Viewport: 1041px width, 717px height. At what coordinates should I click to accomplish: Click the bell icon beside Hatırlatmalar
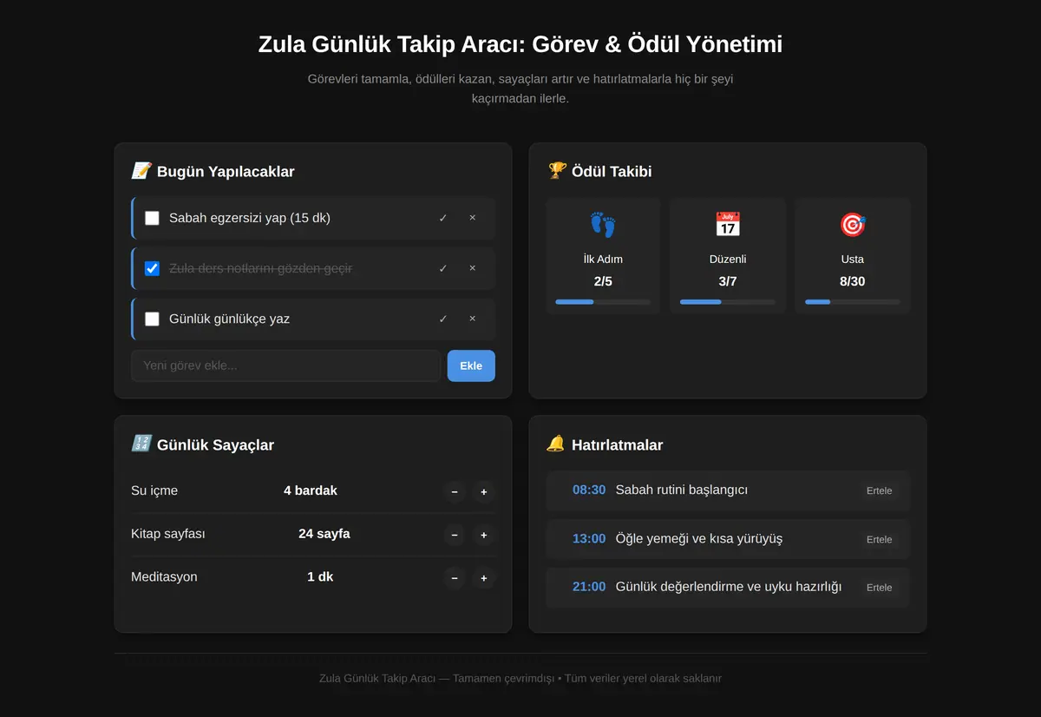coord(556,444)
